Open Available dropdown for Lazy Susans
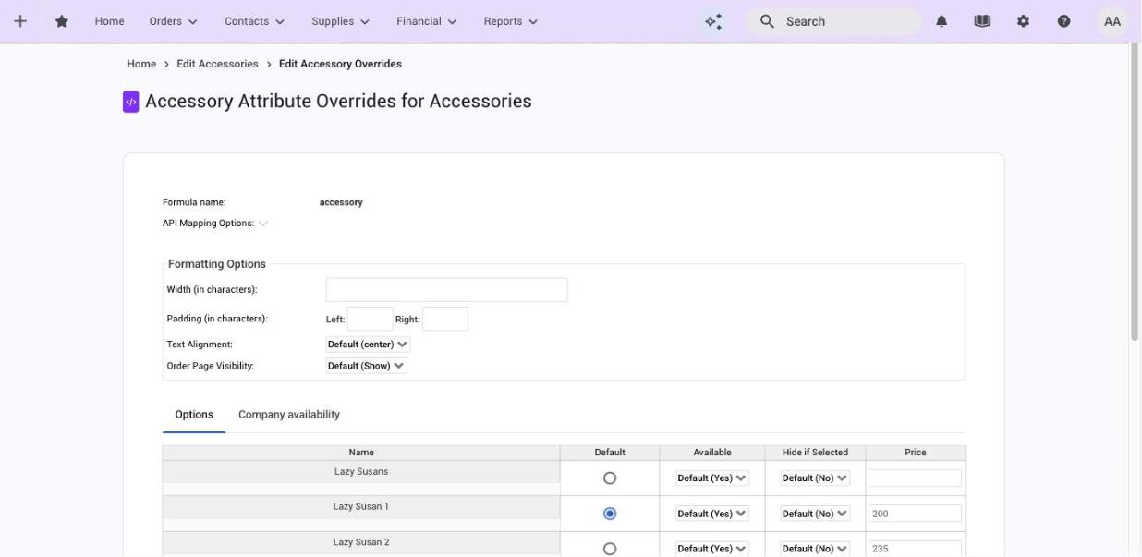Screen dimensions: 1142x557 pyautogui.click(x=711, y=478)
